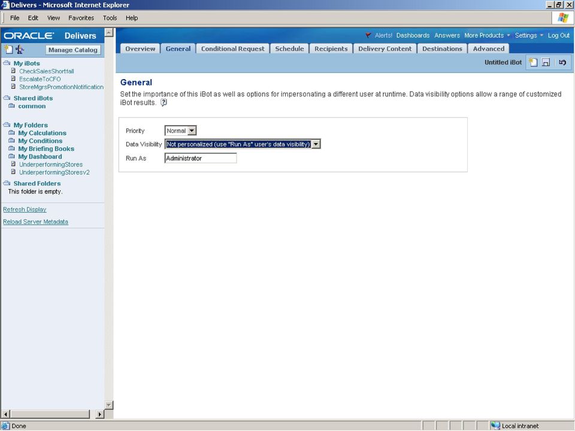Screen dimensions: 575x431
Task: Click the Shared Folders folder icon
Action: (x=7, y=183)
